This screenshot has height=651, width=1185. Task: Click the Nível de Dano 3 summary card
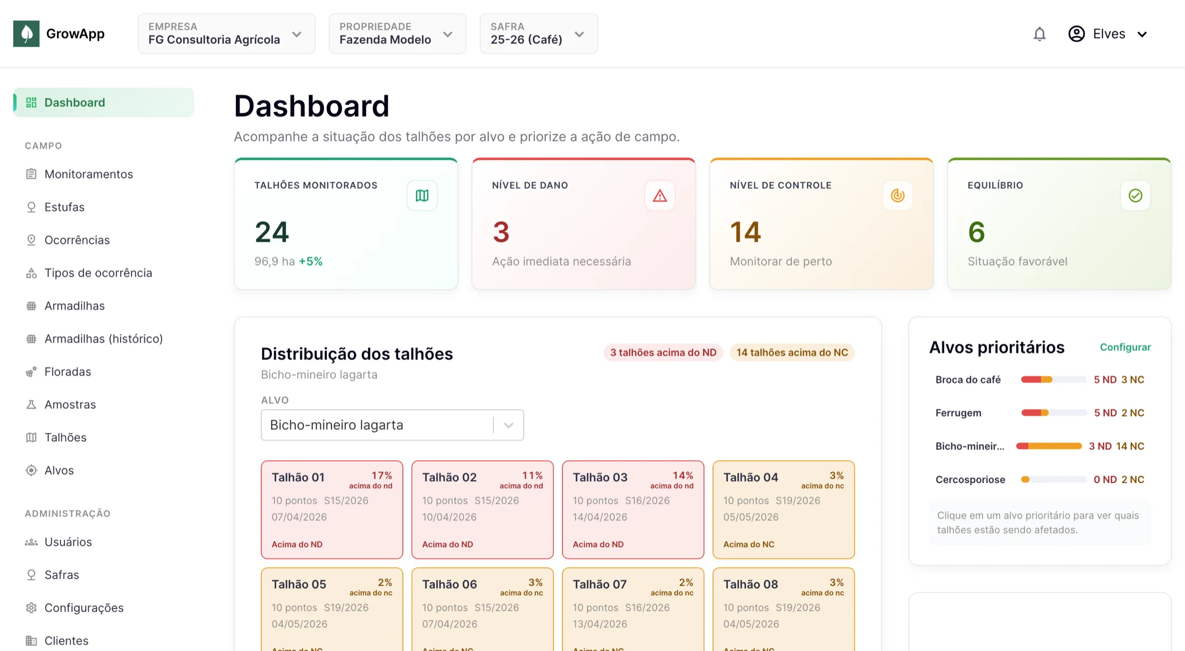pyautogui.click(x=584, y=224)
